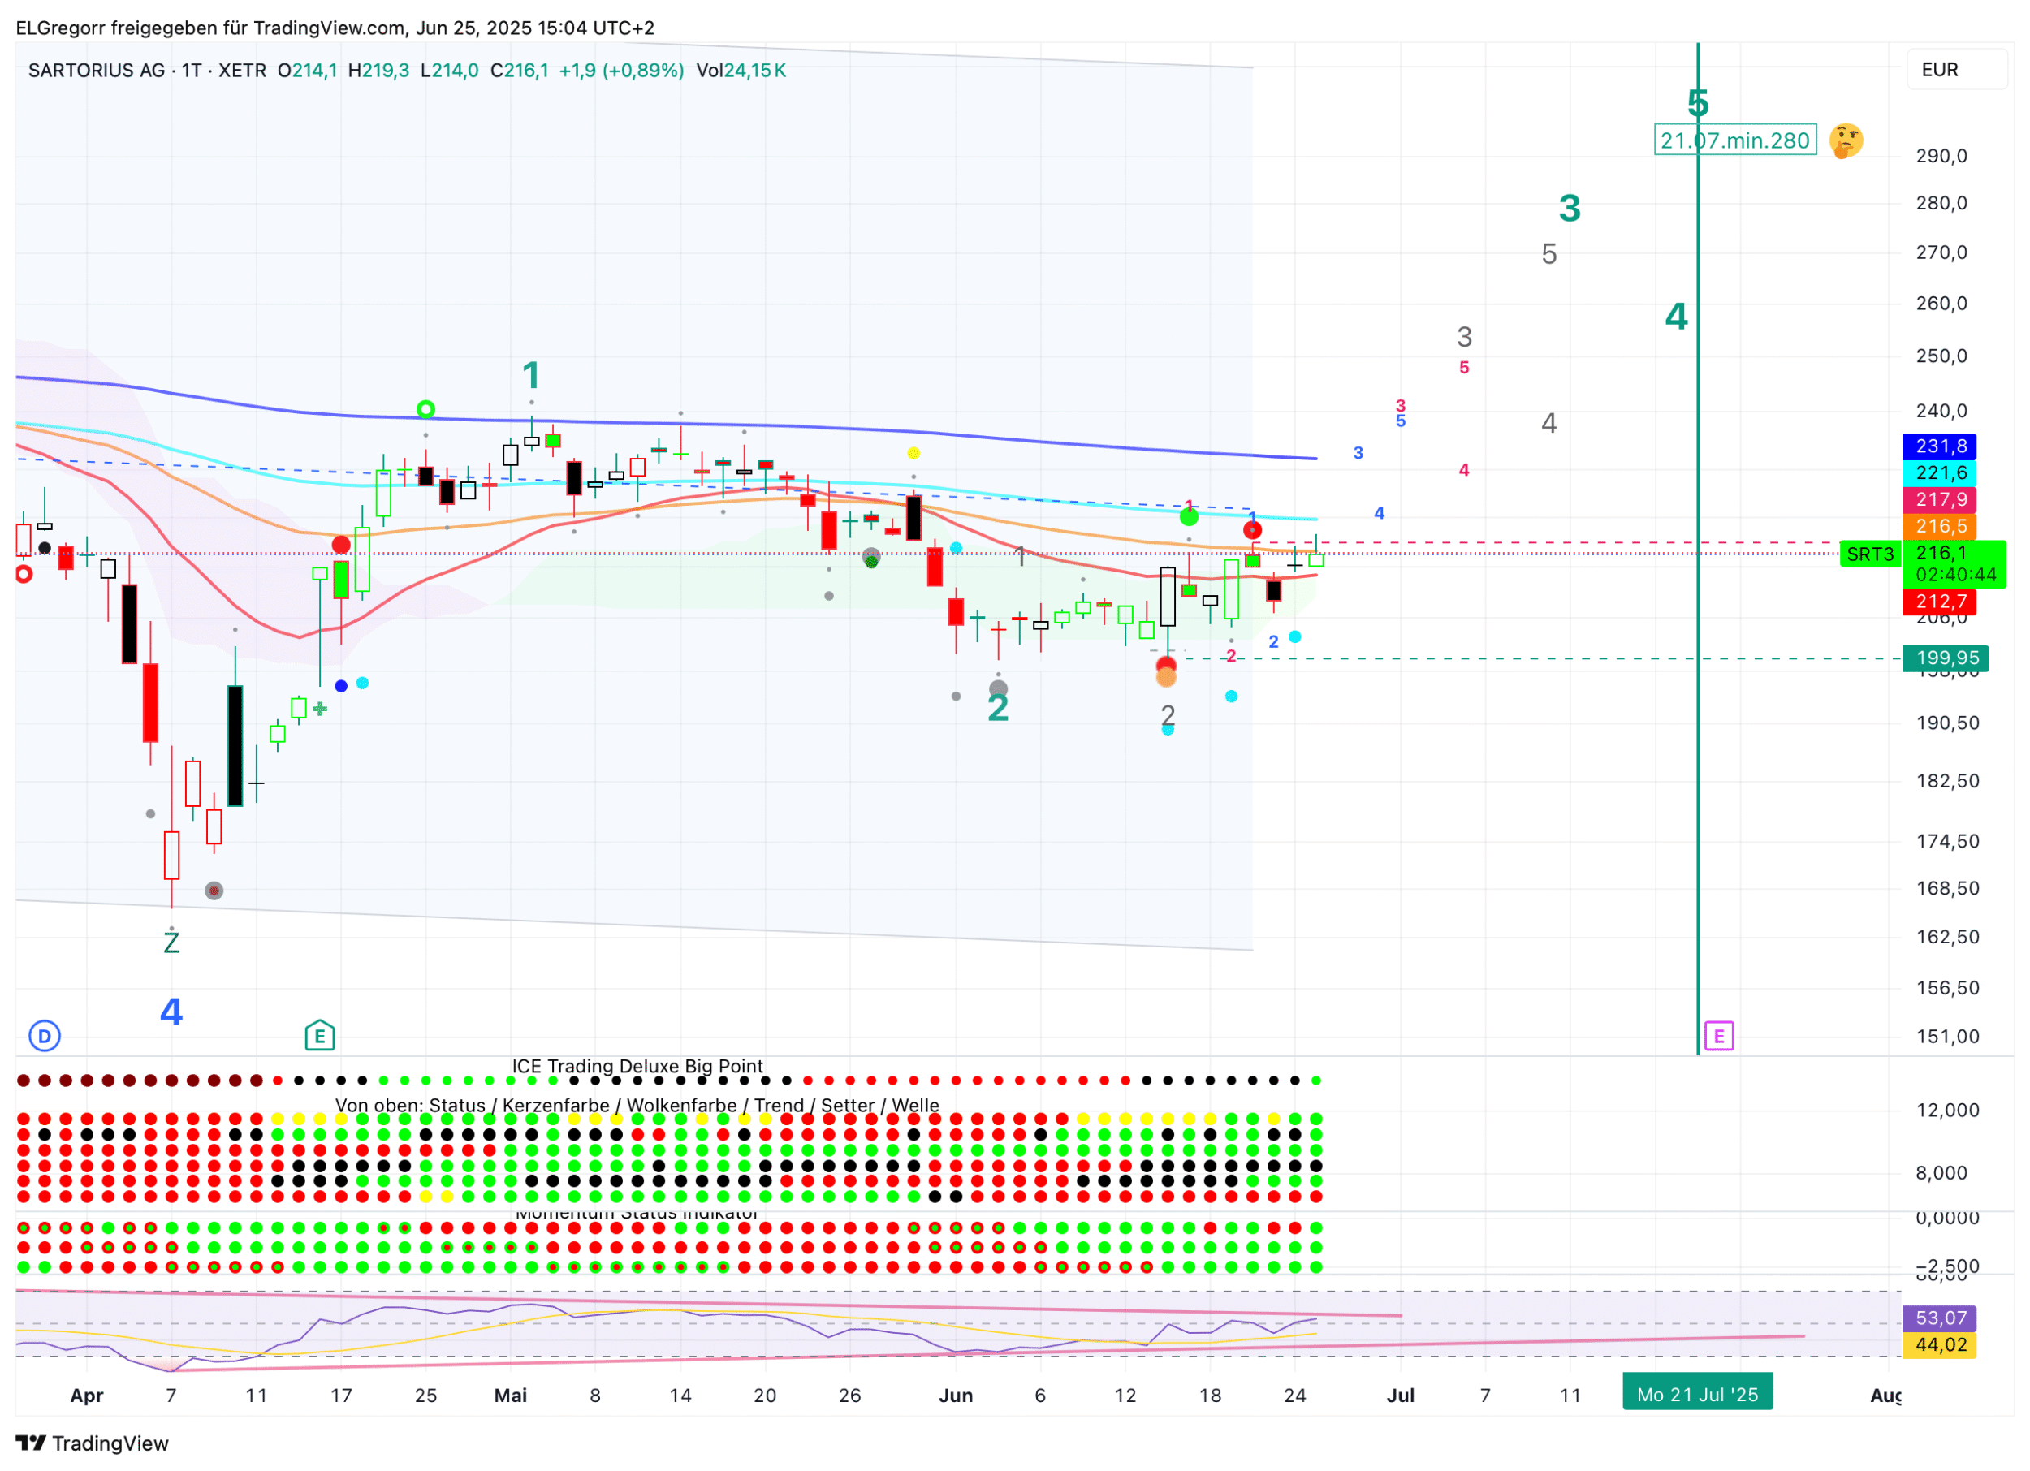Screen dimensions: 2030x1471
Task: Click the blue D dividend marker icon
Action: 45,1036
